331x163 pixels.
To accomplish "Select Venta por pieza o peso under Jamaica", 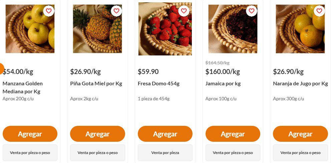I will pos(233,153).
